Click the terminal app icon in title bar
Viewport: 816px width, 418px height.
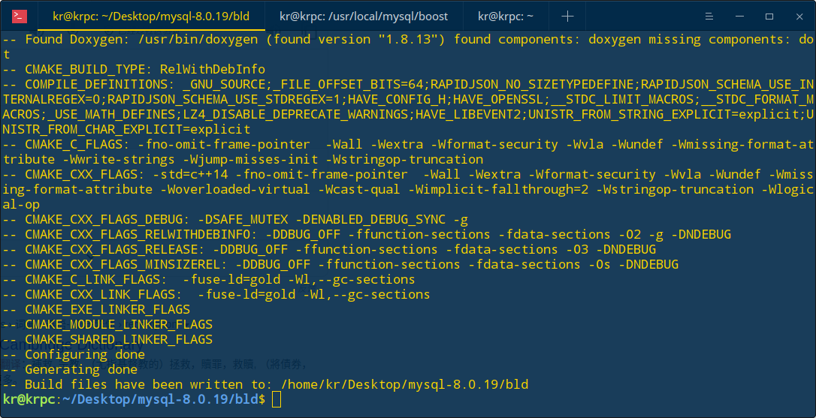click(x=20, y=17)
